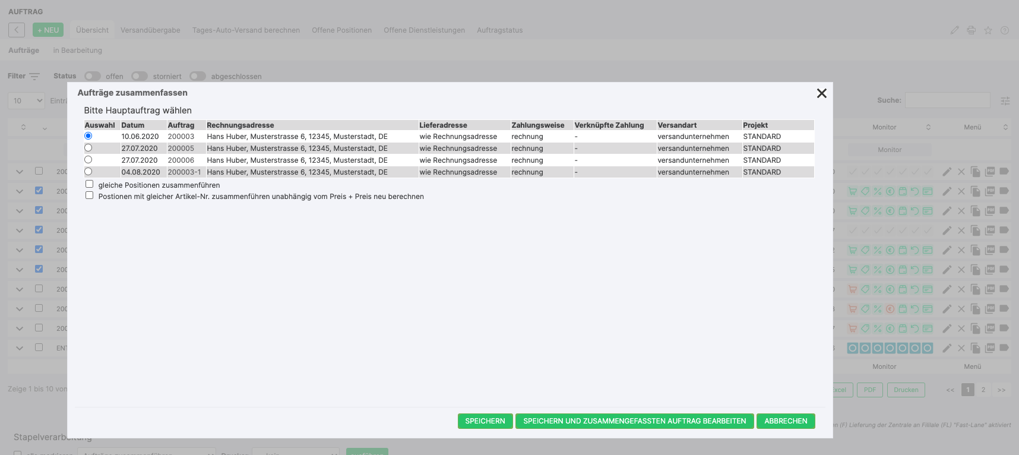This screenshot has width=1019, height=455.
Task: Click the ABBRECHEN button
Action: click(x=785, y=421)
